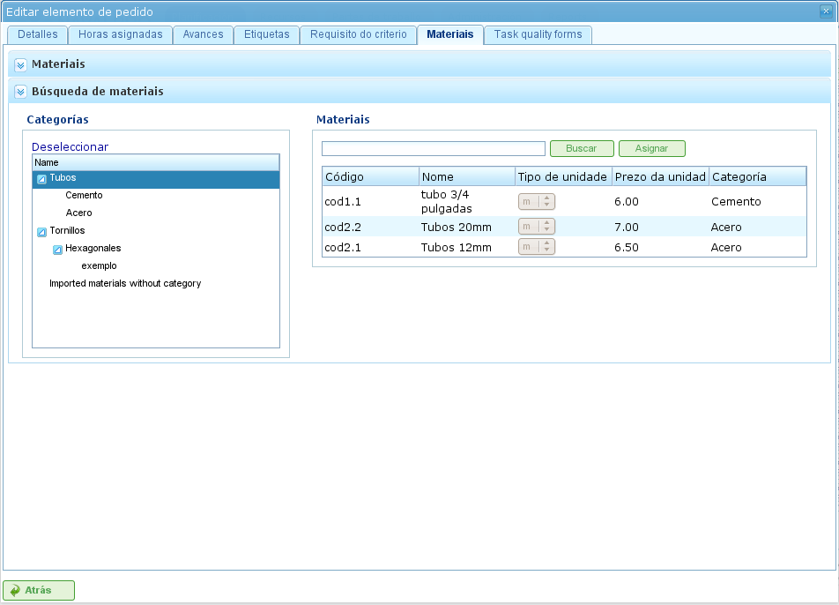Viewport: 839px width, 605px height.
Task: Click the unit type stepper for cod1.1
Action: [x=546, y=202]
